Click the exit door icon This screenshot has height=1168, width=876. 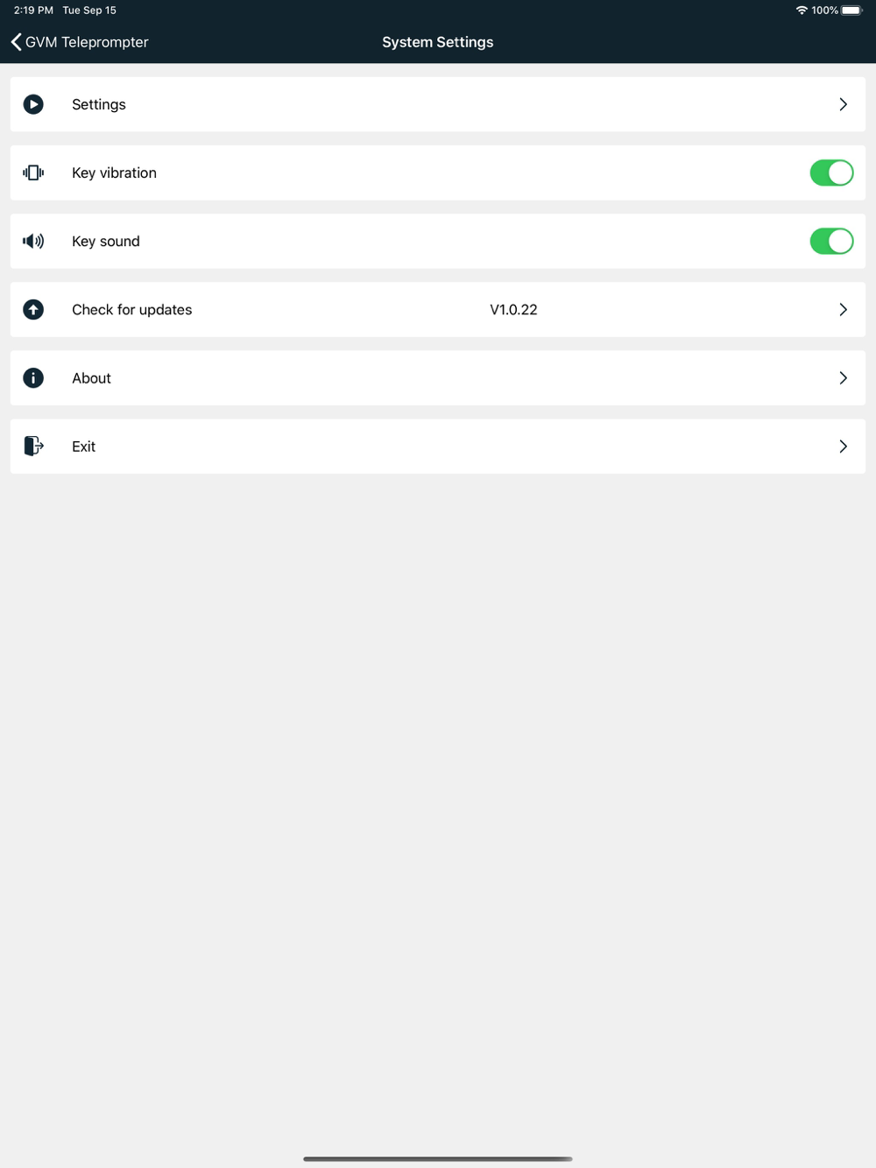point(33,446)
